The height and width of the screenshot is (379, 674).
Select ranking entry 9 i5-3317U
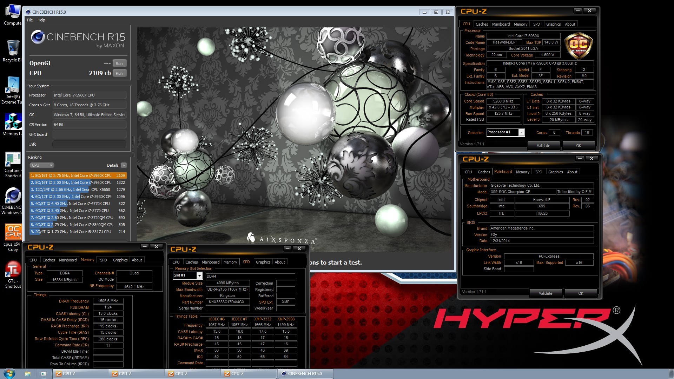click(x=78, y=232)
